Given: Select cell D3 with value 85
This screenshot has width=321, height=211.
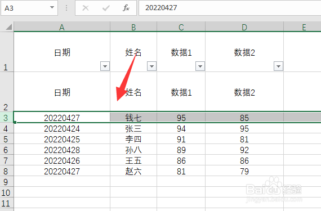Looking at the screenshot, I should tap(244, 118).
